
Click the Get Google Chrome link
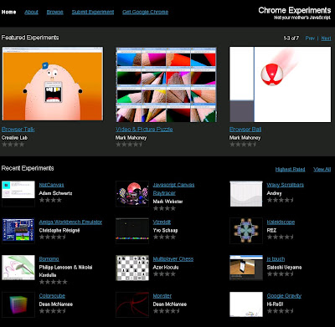pos(145,12)
